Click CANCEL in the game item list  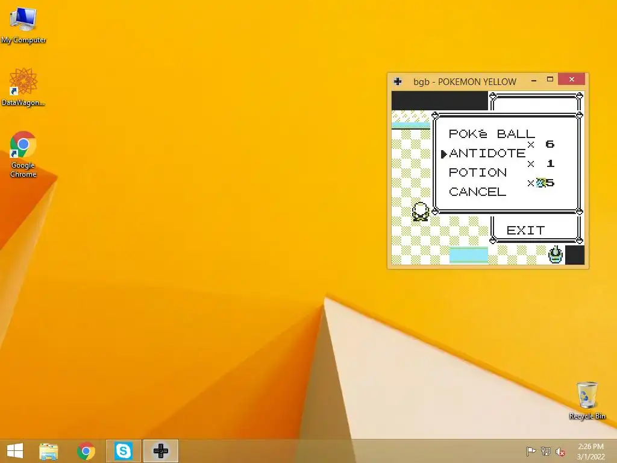pyautogui.click(x=477, y=192)
